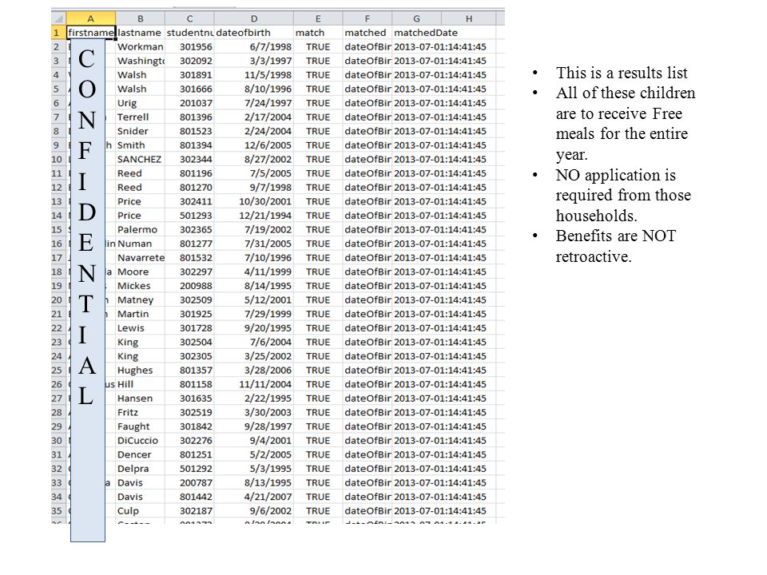This screenshot has width=767, height=575.
Task: Select the Snider last name cell
Action: tap(141, 132)
